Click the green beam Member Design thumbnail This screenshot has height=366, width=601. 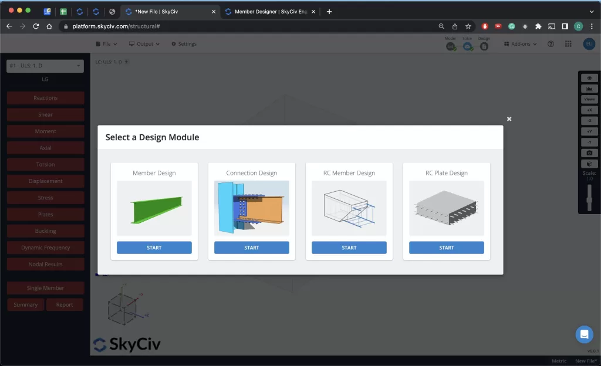154,208
